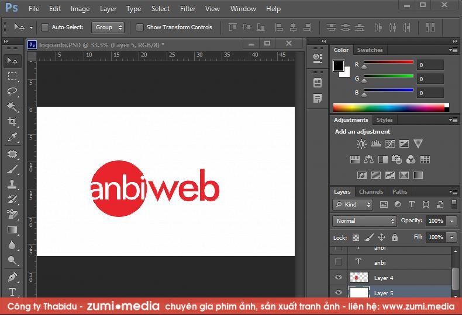The height and width of the screenshot is (315, 462).
Task: Click the R color value field
Action: point(430,65)
